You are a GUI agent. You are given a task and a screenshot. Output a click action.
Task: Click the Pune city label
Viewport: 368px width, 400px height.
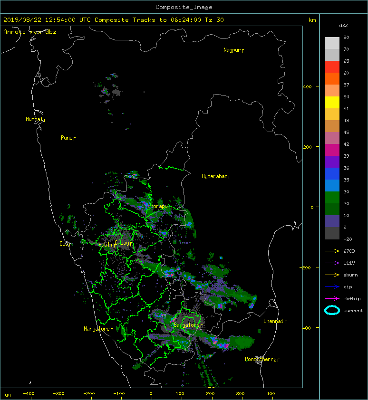click(67, 138)
